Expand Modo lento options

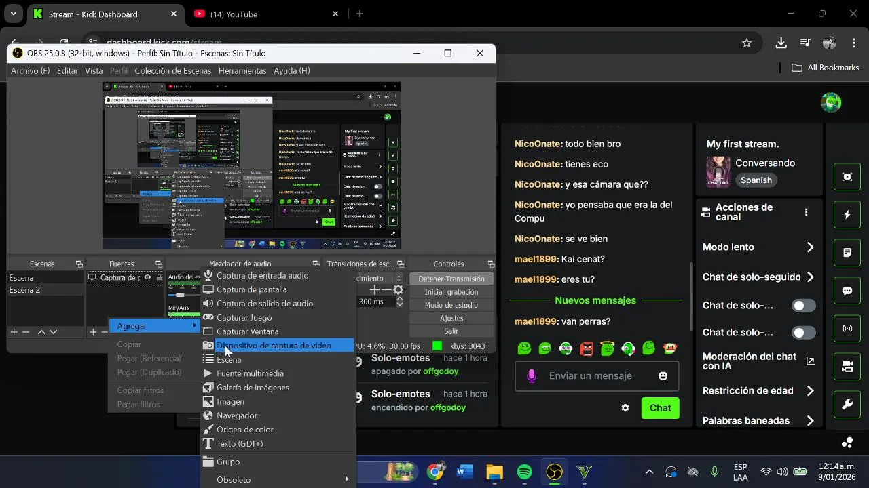tap(810, 247)
